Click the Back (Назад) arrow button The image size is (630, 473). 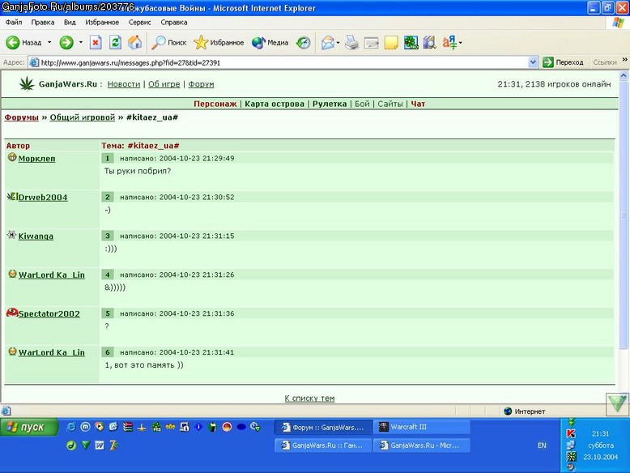[x=23, y=43]
